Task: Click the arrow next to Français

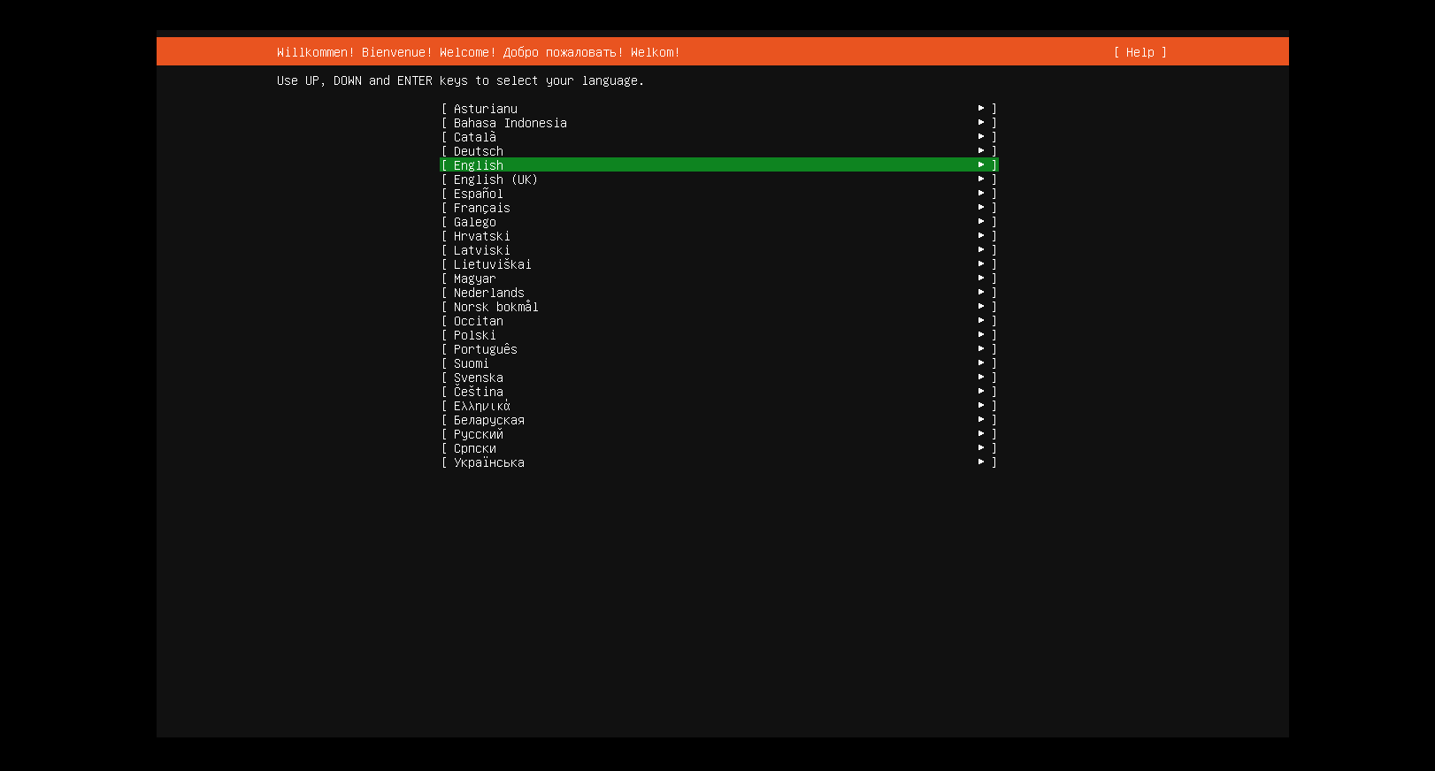Action: click(x=981, y=208)
